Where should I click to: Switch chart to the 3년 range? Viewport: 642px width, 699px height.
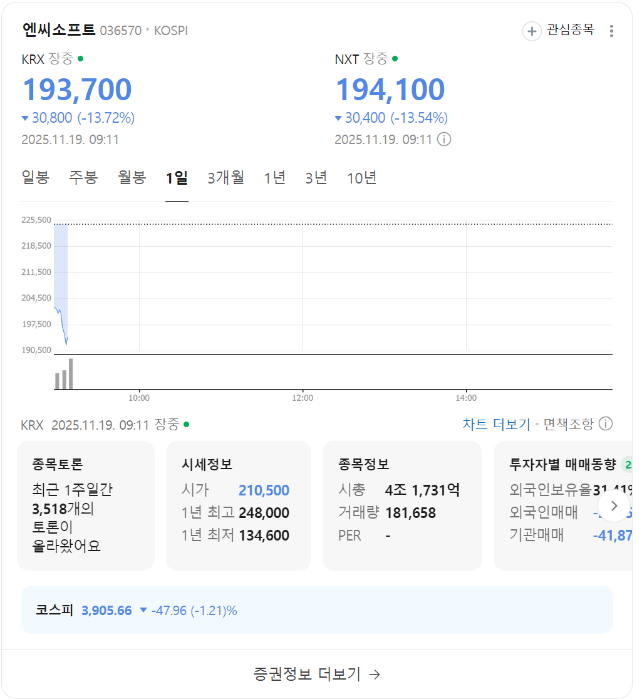click(x=316, y=178)
